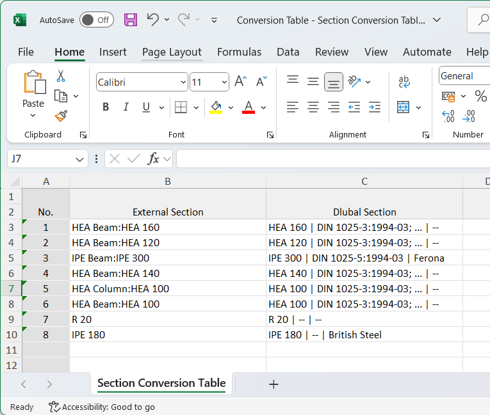Decrease font size with small A
490x415 pixels.
point(261,81)
